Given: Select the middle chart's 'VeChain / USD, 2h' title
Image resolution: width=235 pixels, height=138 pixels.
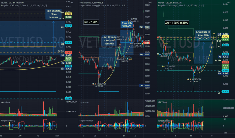Looking at the screenshot, I should coord(91,3).
